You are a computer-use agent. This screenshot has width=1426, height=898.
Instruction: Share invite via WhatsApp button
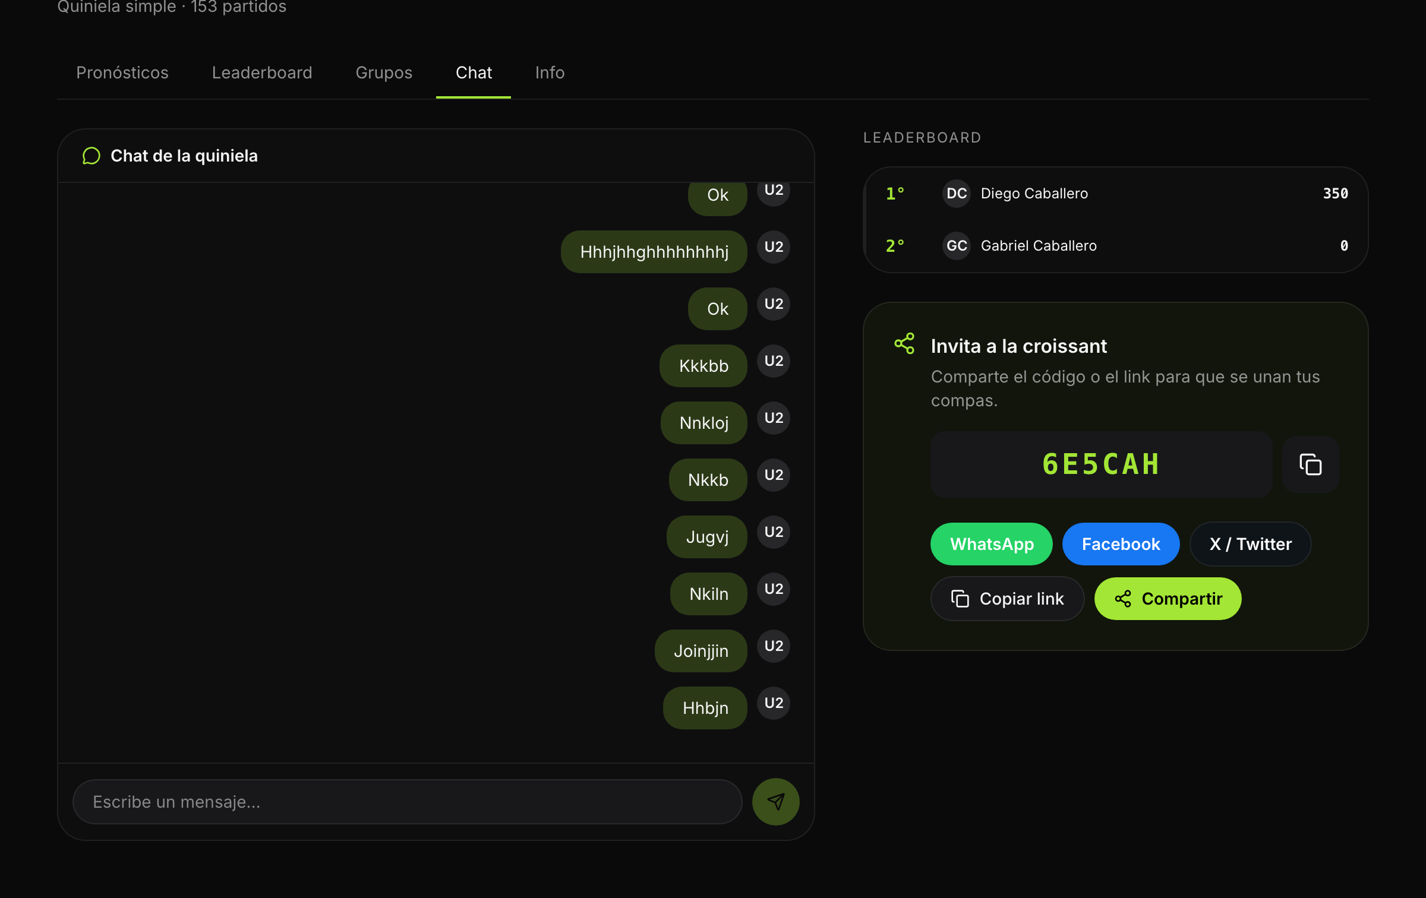[x=991, y=544]
